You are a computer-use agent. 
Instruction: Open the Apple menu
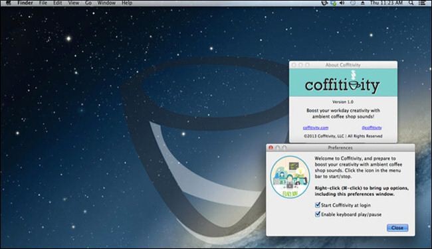(9, 3)
